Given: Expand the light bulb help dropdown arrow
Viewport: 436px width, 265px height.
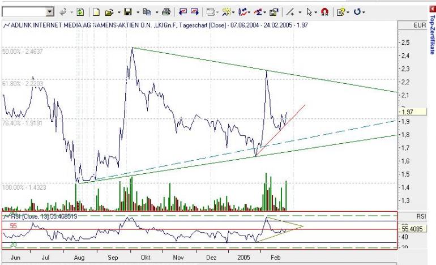Looking at the screenshot, I should [x=348, y=12].
